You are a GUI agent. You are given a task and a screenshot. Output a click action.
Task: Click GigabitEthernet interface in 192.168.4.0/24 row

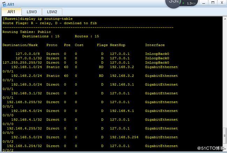[x=161, y=111]
